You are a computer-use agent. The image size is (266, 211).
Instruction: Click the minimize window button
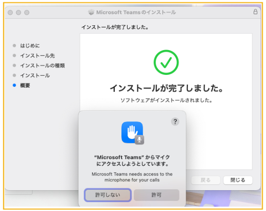[19, 12]
